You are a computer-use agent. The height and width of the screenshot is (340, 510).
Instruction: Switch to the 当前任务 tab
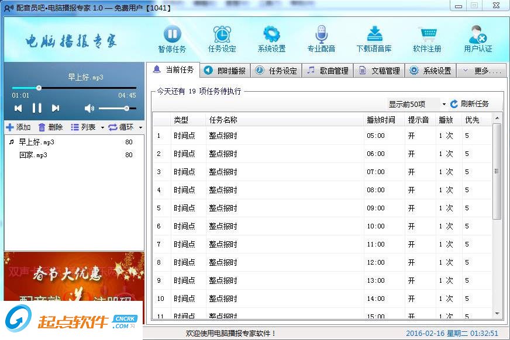[174, 70]
